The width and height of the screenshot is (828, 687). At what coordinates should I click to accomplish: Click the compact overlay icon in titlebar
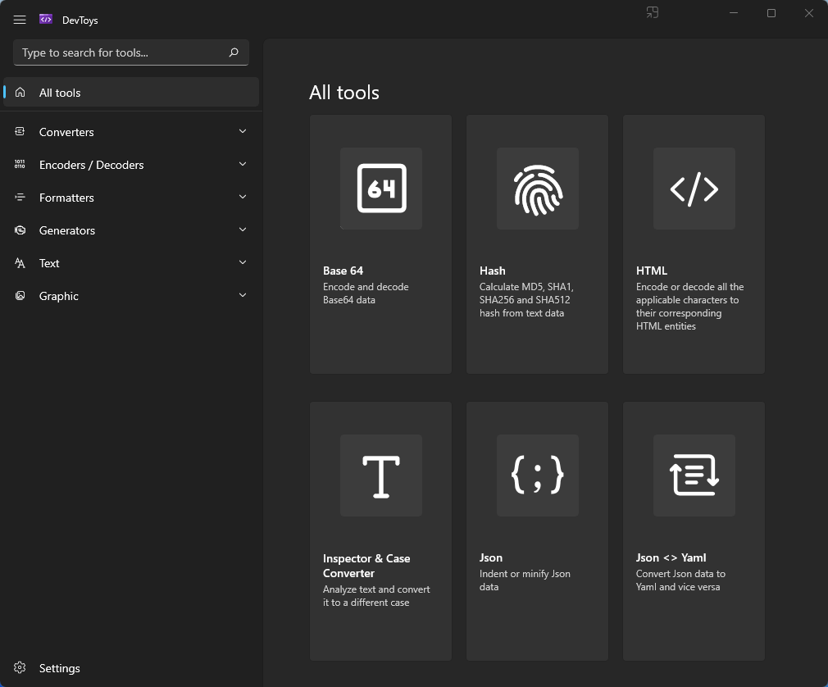[x=652, y=12]
